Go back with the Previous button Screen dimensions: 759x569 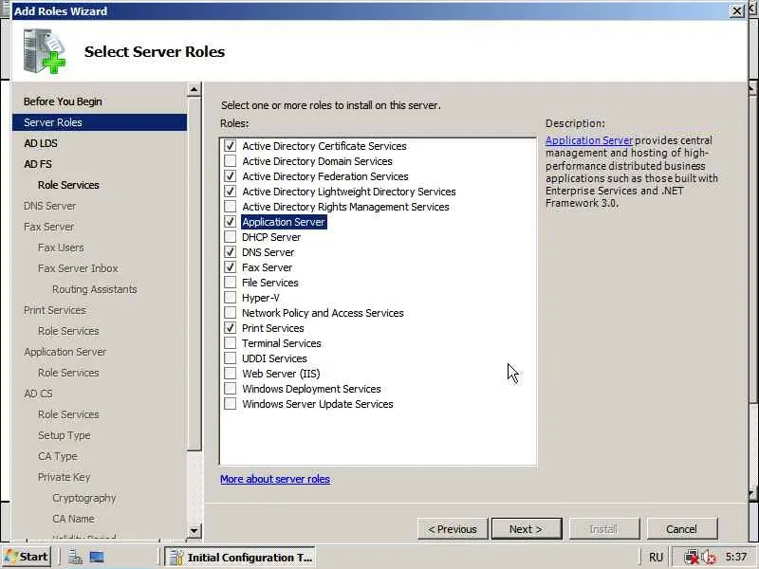453,529
